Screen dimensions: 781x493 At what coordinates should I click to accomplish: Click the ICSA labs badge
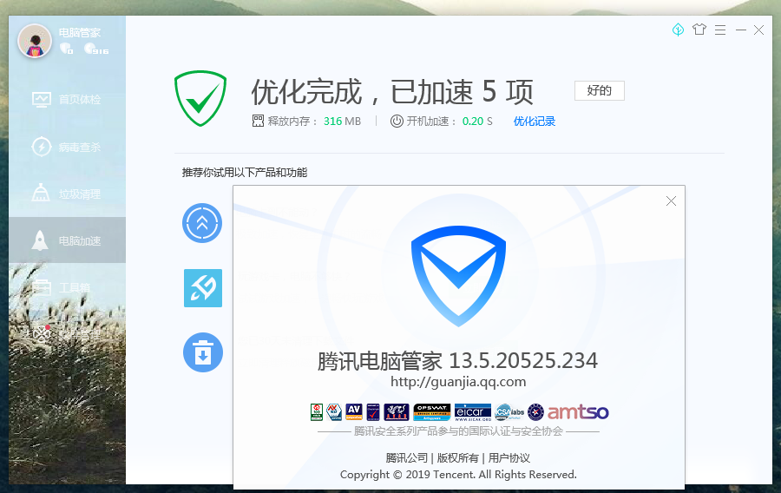coord(509,411)
